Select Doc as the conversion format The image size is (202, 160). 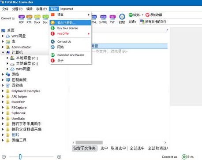45,19
